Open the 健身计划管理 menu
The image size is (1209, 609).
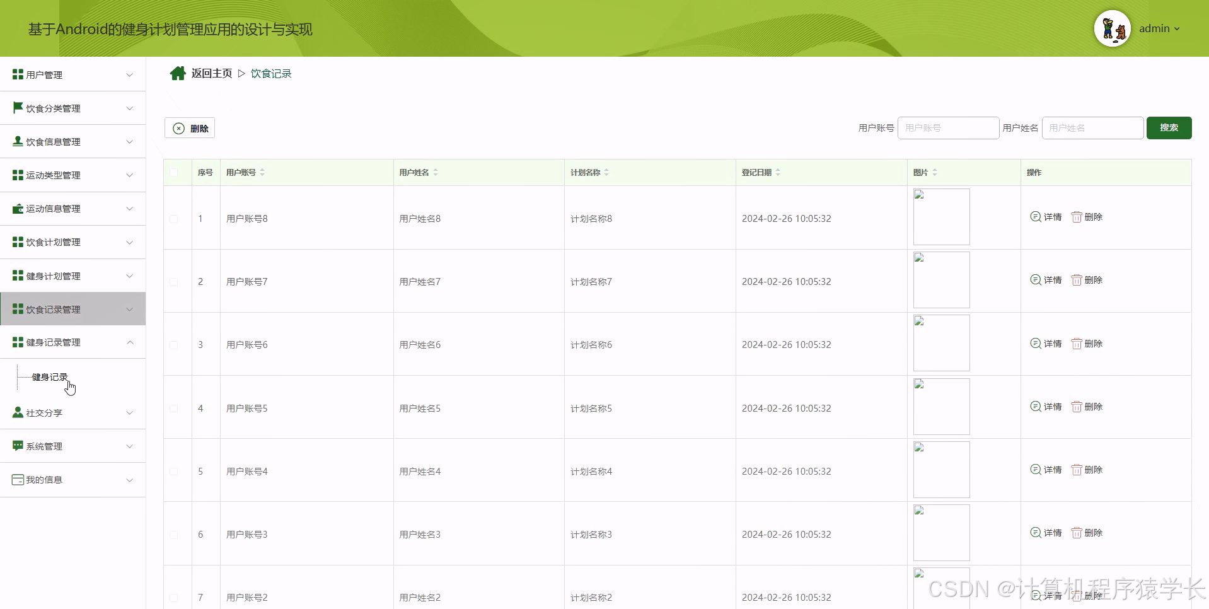[73, 275]
